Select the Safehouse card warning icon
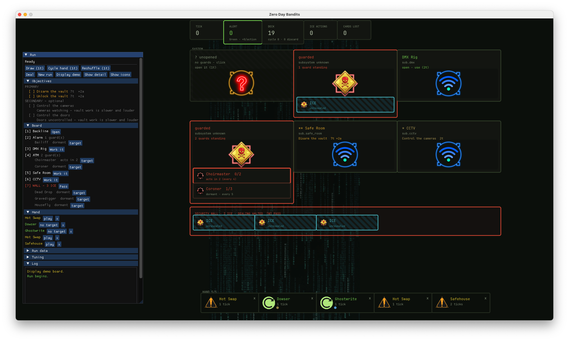 442,302
